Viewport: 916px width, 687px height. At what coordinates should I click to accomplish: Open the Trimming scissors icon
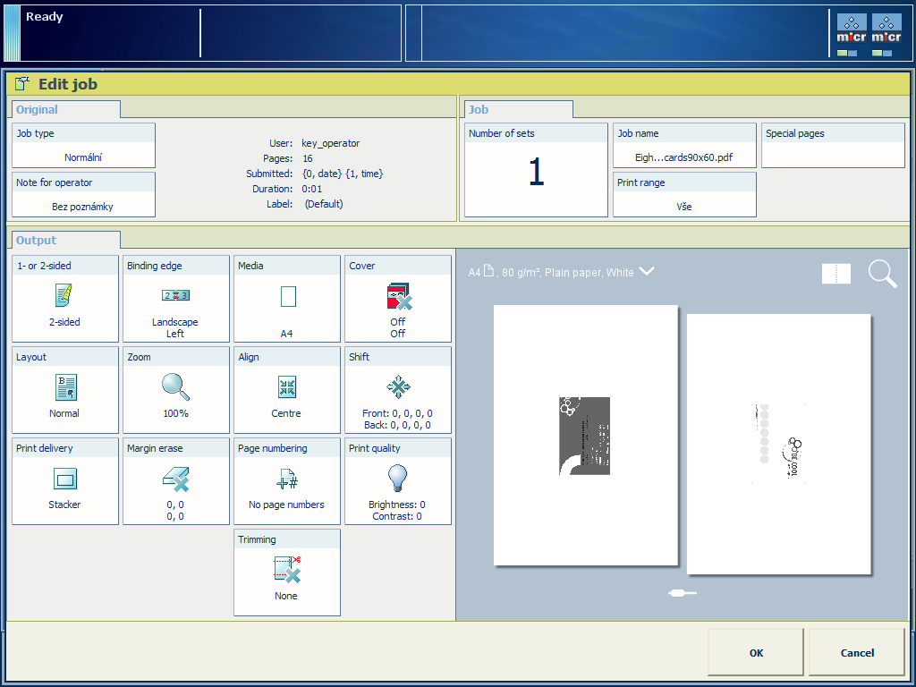point(286,569)
